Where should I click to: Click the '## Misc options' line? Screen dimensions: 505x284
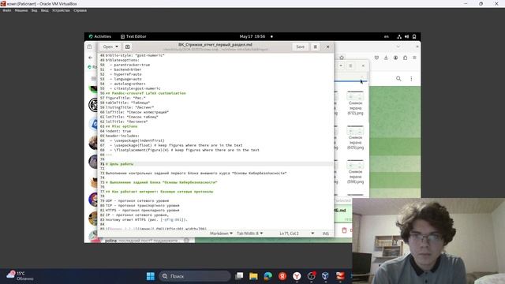[x=122, y=126]
